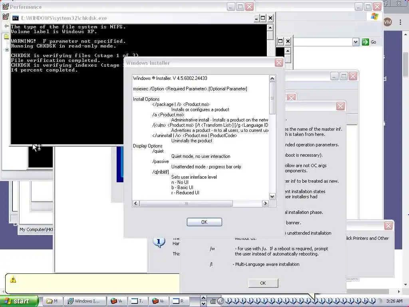Screen dimensions: 409x307
Task: Click the green Go arrow icon
Action: (365, 42)
